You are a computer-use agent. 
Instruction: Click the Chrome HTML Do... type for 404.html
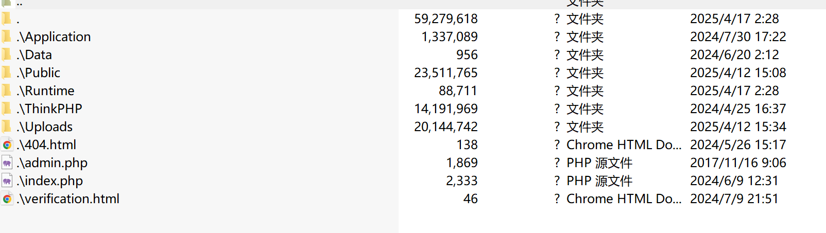(x=624, y=145)
